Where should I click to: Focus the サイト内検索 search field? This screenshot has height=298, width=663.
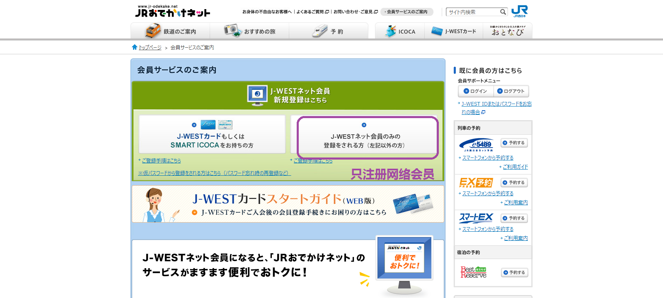click(472, 12)
